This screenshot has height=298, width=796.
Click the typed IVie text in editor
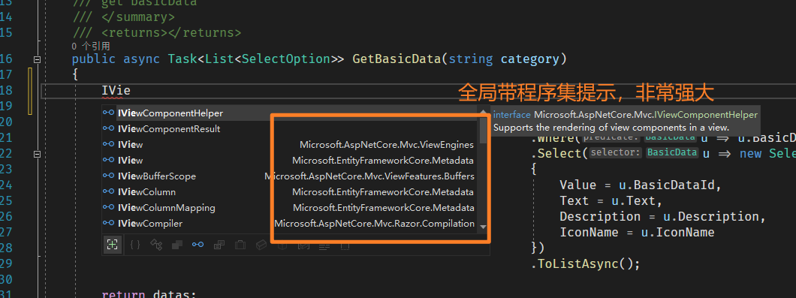116,90
